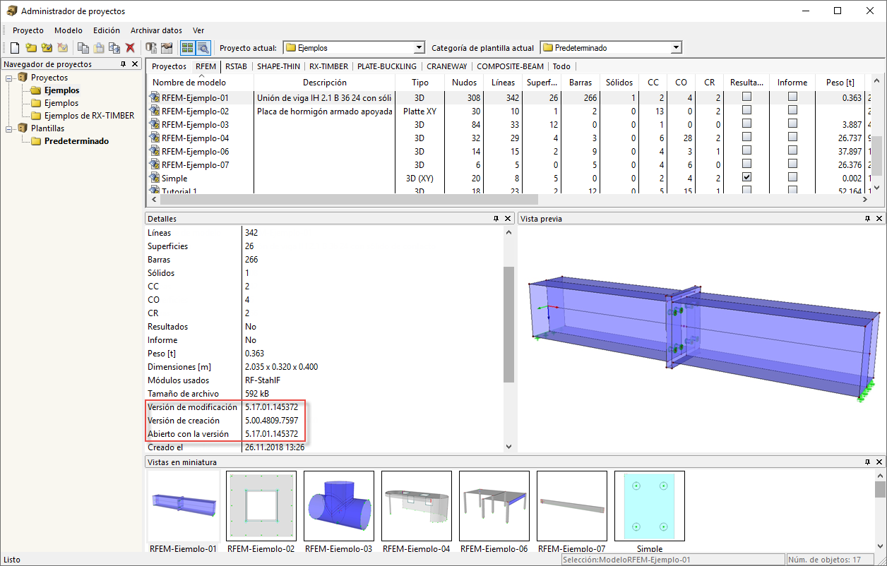Check Resultados box for RFEM-Ejemplo-03

click(x=746, y=124)
